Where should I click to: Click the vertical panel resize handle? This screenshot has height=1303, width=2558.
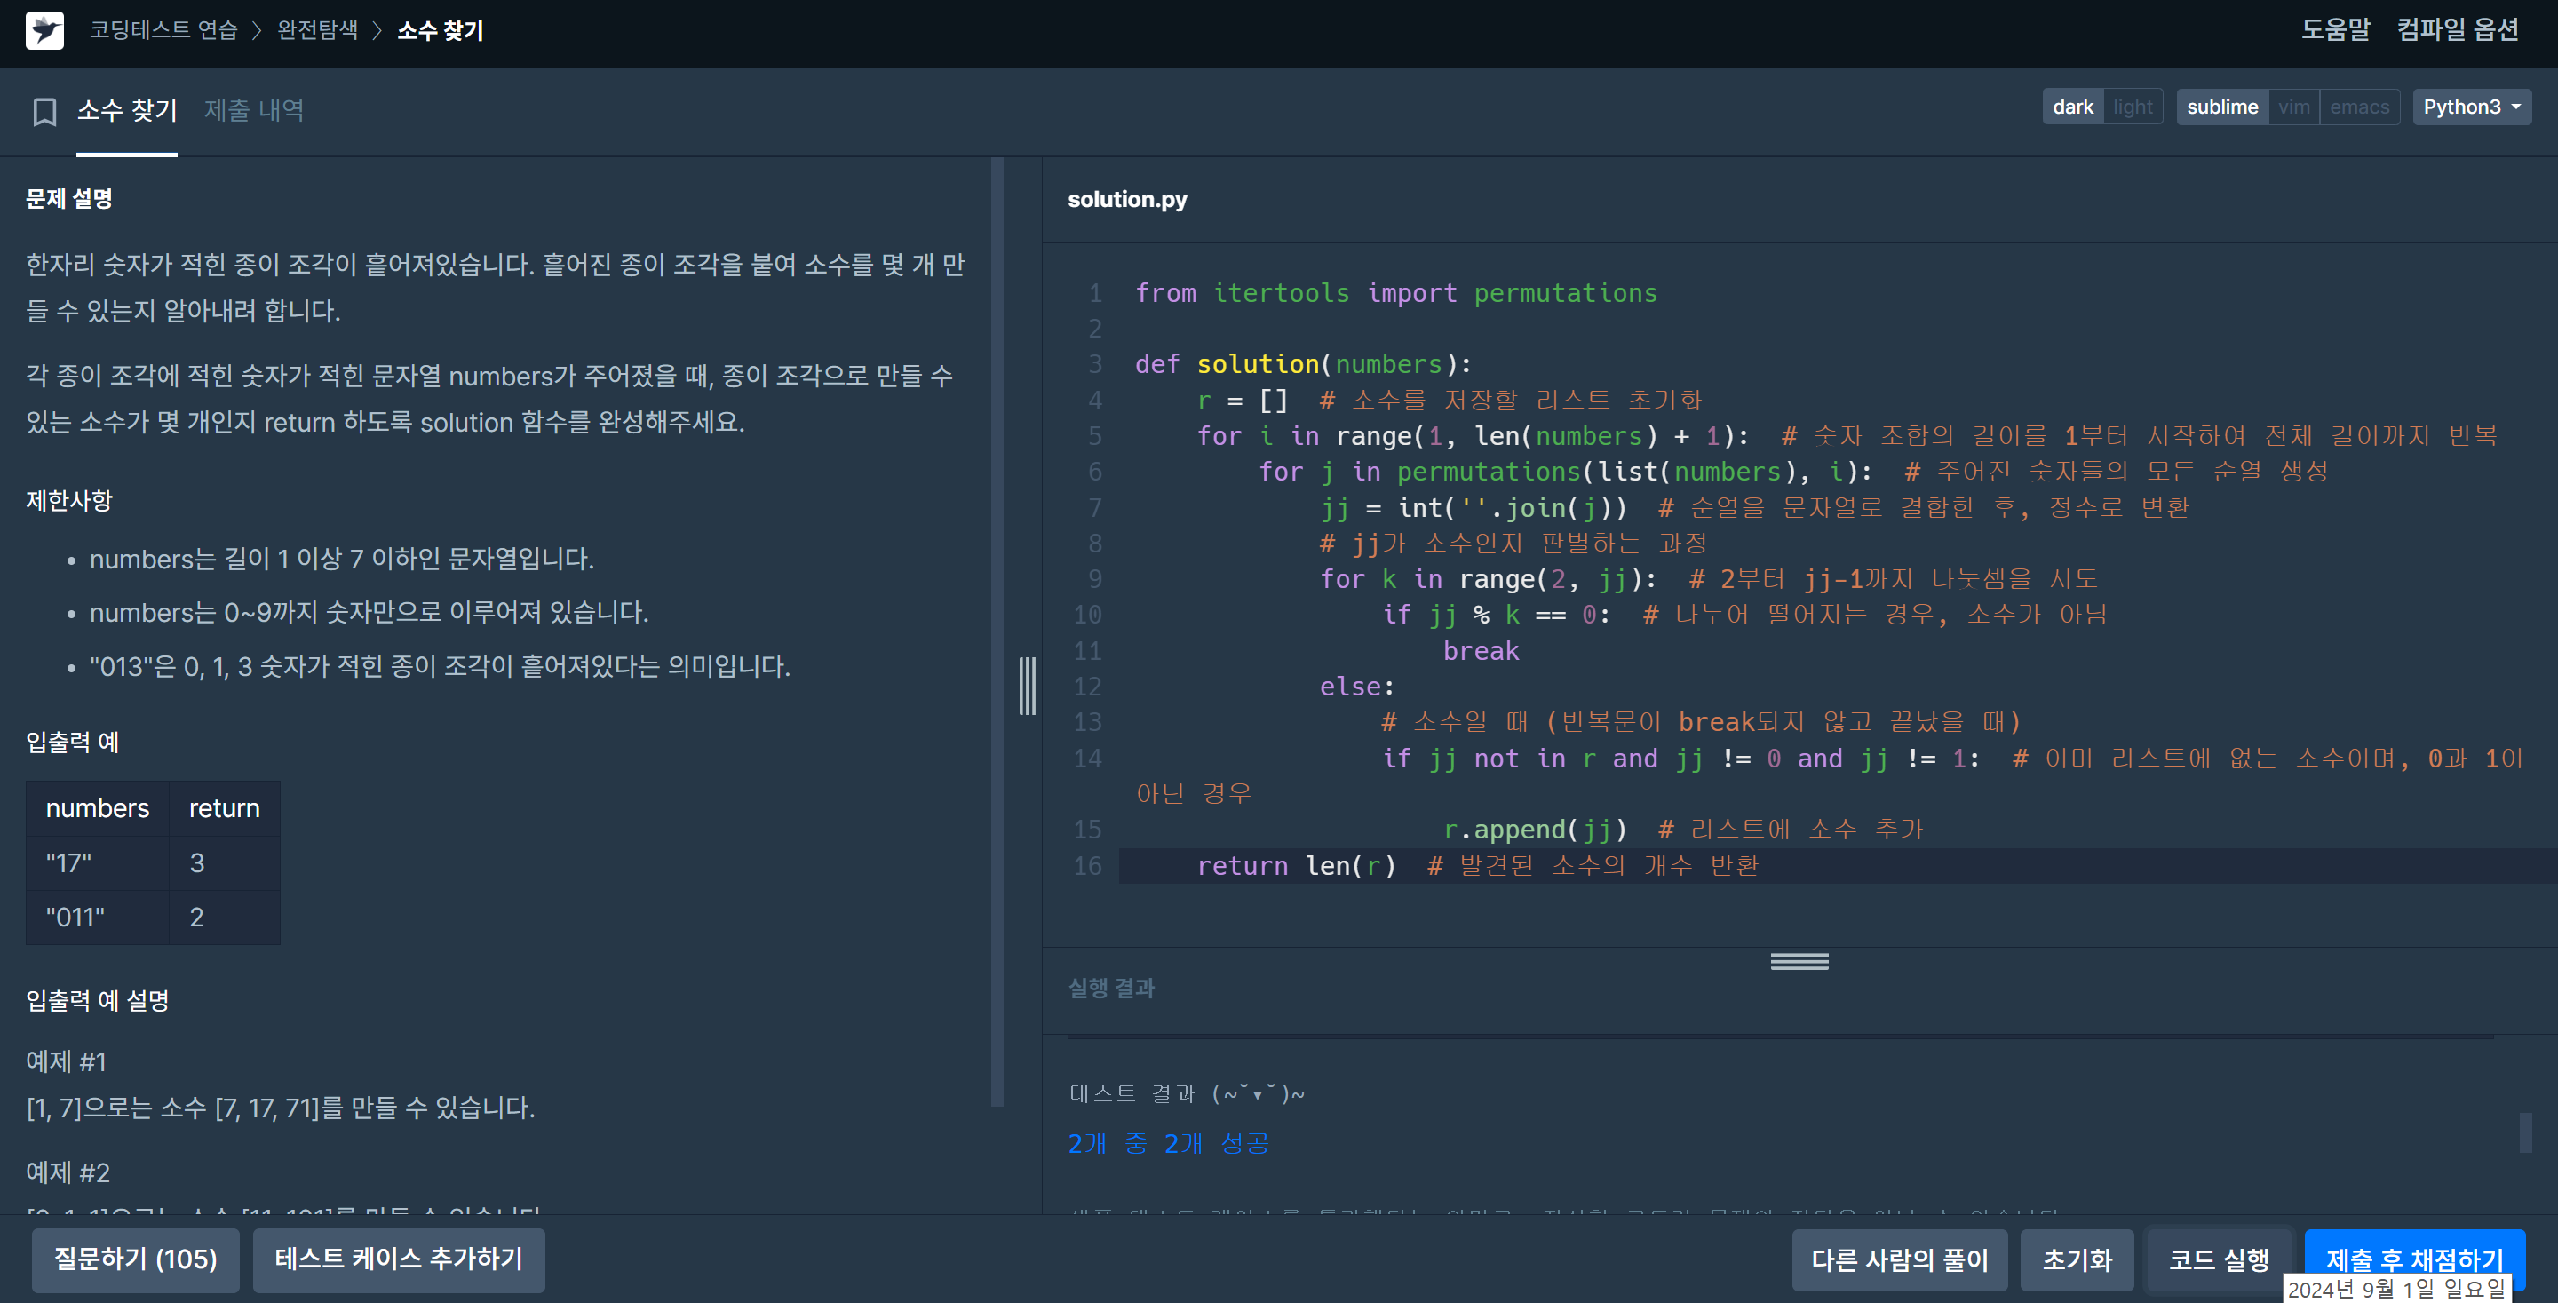coord(1027,686)
